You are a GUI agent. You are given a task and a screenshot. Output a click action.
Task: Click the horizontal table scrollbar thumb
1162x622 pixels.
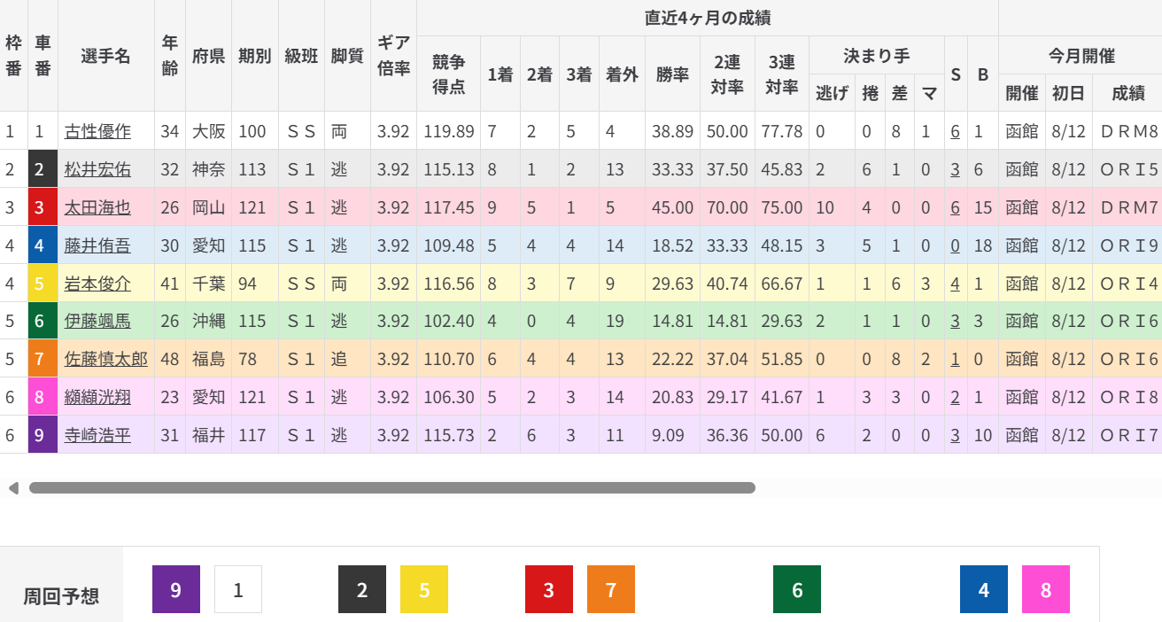click(391, 487)
